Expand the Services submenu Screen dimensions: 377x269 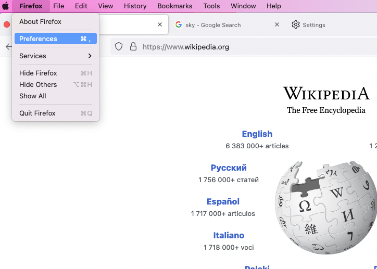coord(56,56)
